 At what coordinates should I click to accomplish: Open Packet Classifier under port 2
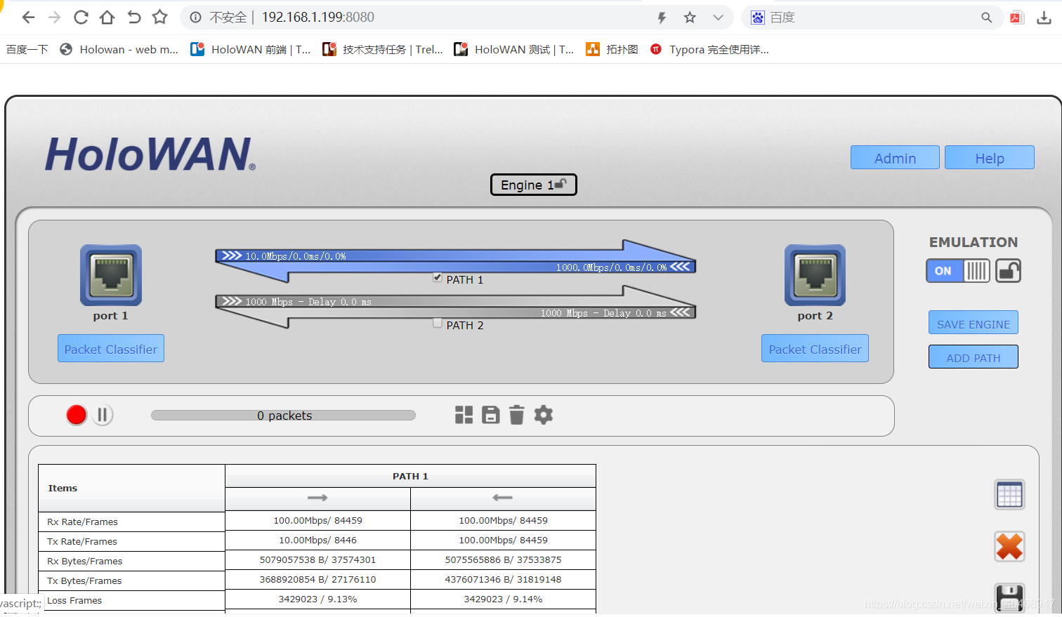coord(815,349)
